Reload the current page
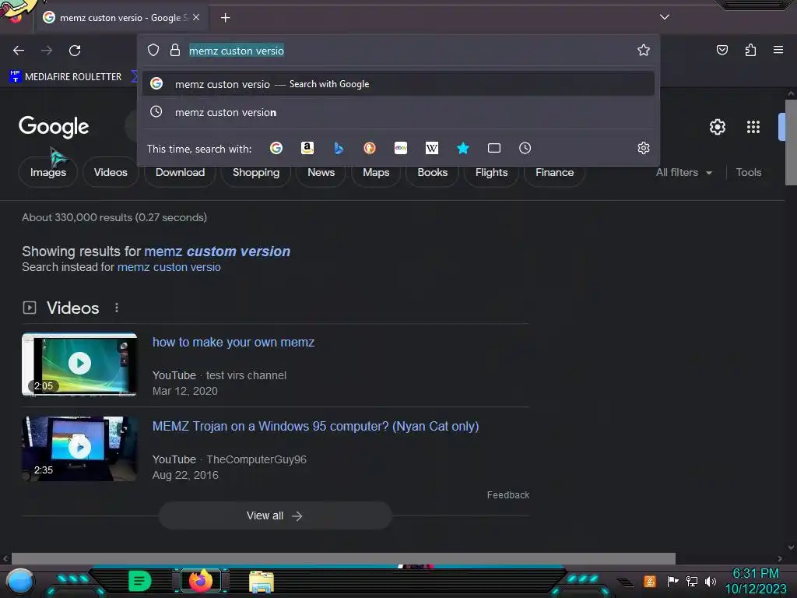 point(75,51)
